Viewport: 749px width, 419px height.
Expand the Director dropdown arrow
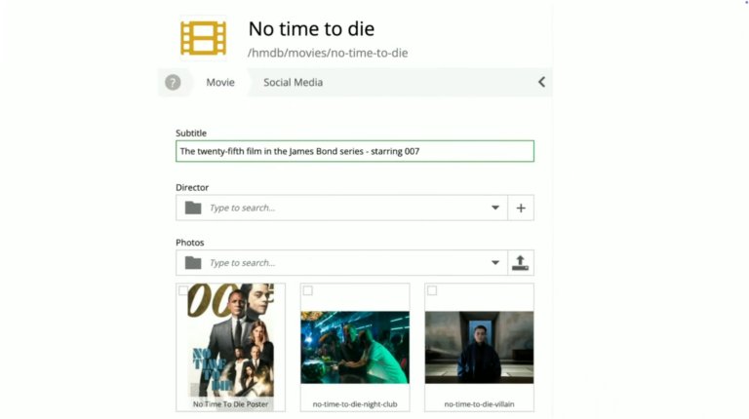(495, 208)
